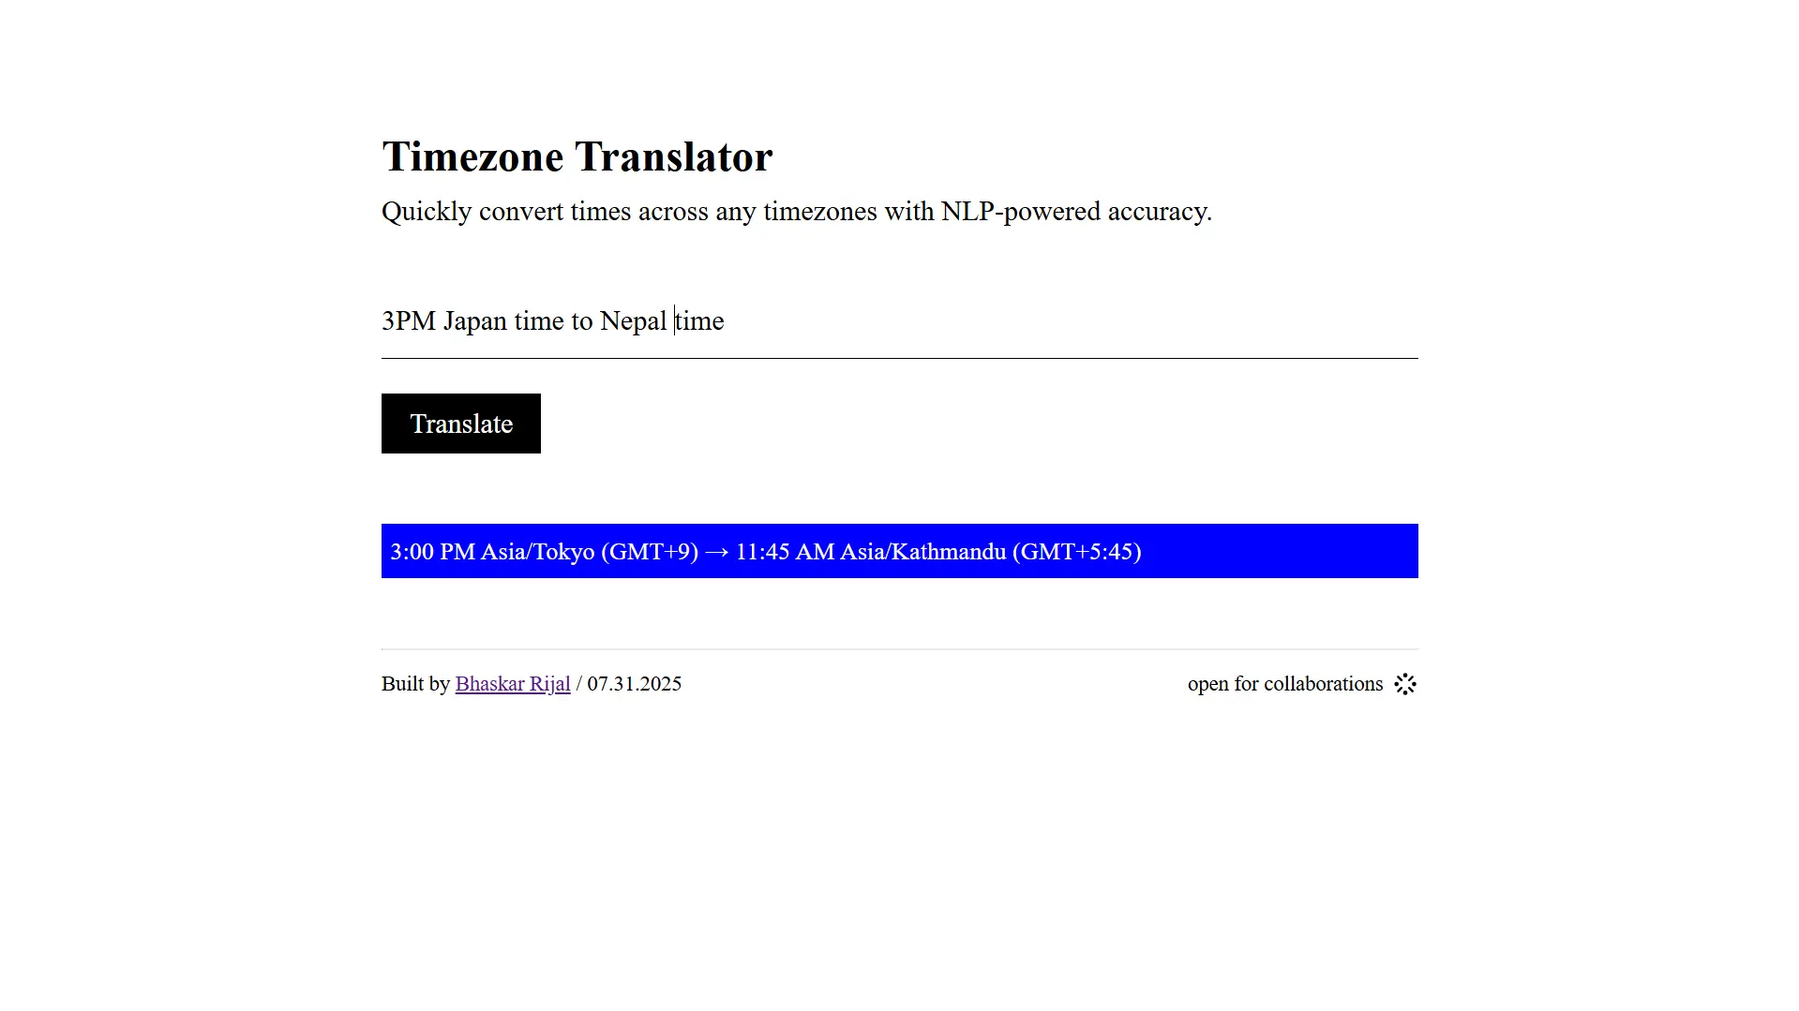Click the word 'Nepal' in the query
The image size is (1799, 1011).
point(635,320)
